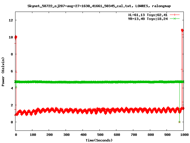This screenshot has width=190, height=143.
Task: Click x-axis tick label 100
Action: click(33, 135)
